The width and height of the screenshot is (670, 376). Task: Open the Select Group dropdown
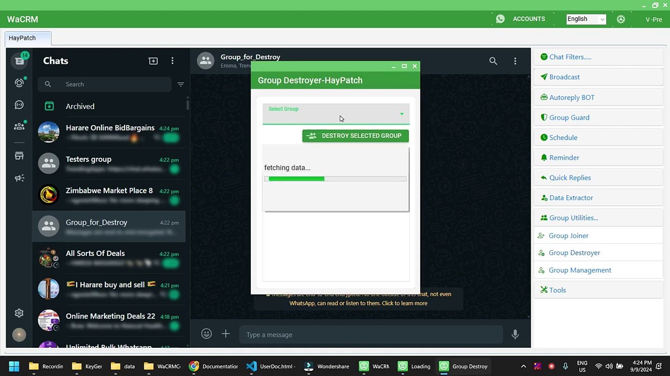pyautogui.click(x=336, y=114)
